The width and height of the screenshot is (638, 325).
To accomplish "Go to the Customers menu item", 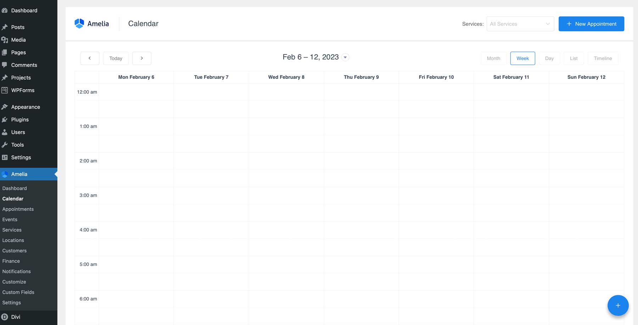I will 15,250.
